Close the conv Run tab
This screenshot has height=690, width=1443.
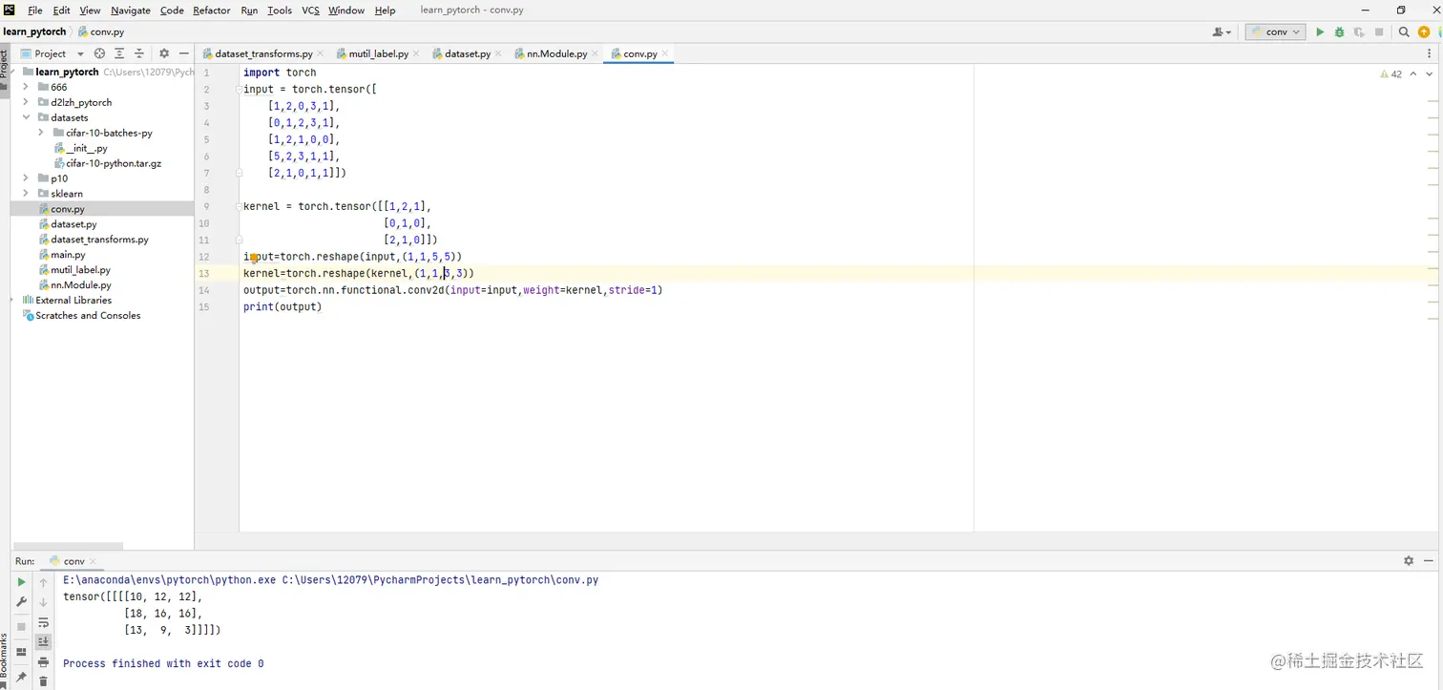[93, 561]
